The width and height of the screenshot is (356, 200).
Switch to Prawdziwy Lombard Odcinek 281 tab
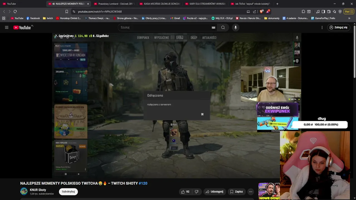114,4
